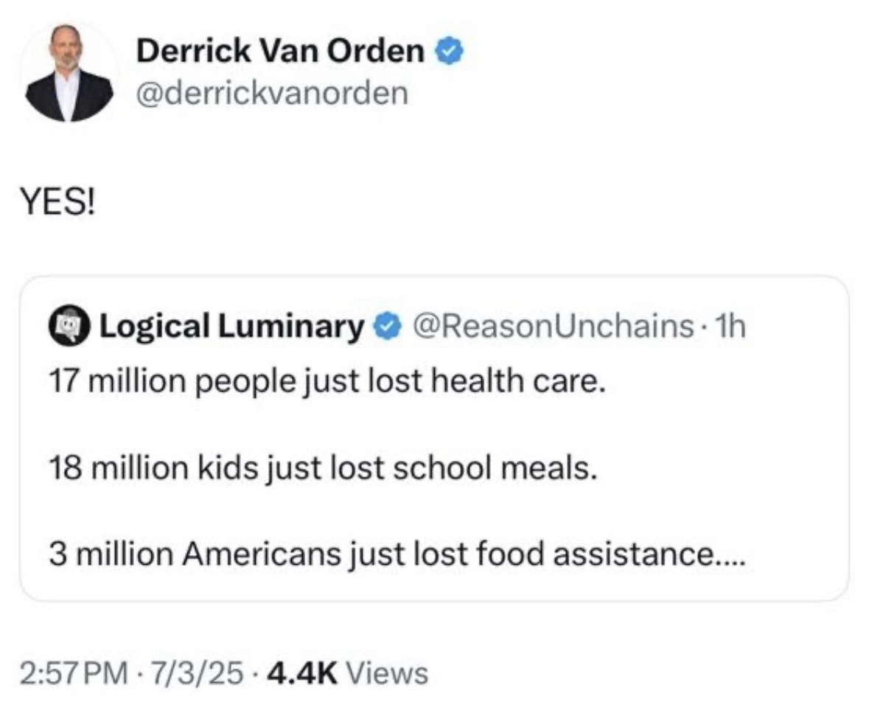The height and width of the screenshot is (710, 869).
Task: Open Logical Luminary's avatar icon
Action: coord(69,326)
